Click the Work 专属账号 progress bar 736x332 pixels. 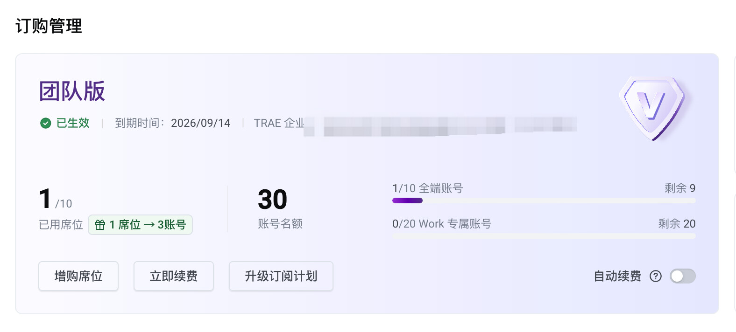pos(544,236)
